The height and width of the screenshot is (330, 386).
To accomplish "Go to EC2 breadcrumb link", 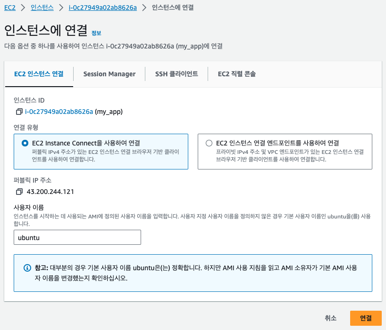I will pos(10,8).
